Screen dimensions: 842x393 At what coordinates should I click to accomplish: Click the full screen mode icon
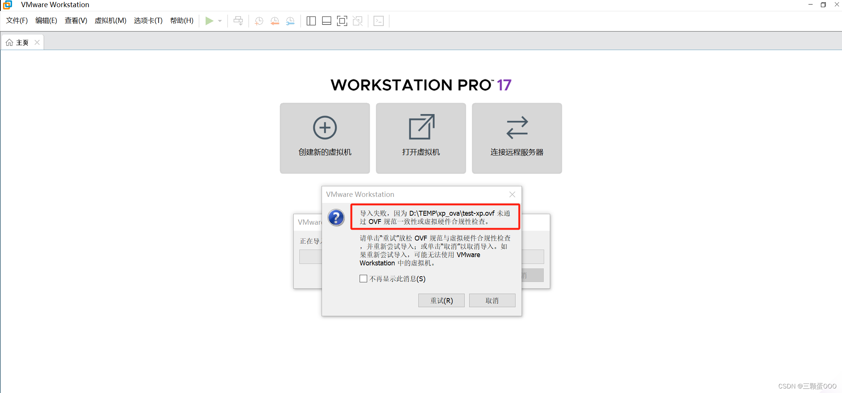click(342, 21)
